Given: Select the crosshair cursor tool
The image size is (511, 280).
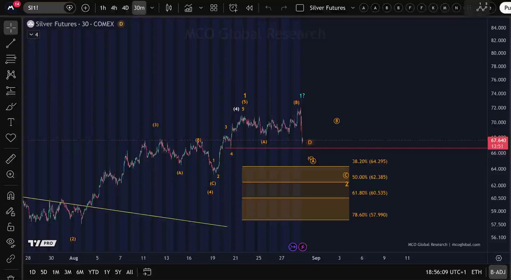Looking at the screenshot, I should coord(11,27).
